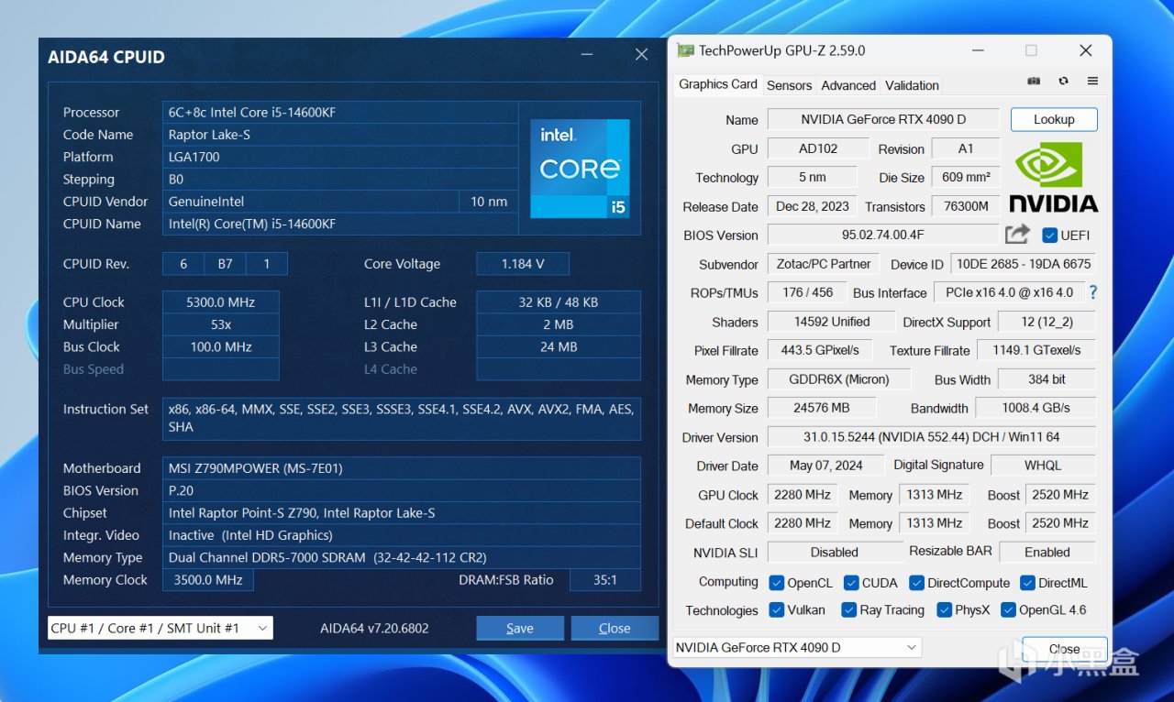Click the Pixel Fillrate 443.5 GPixel/s value
Image resolution: width=1174 pixels, height=702 pixels.
[821, 350]
